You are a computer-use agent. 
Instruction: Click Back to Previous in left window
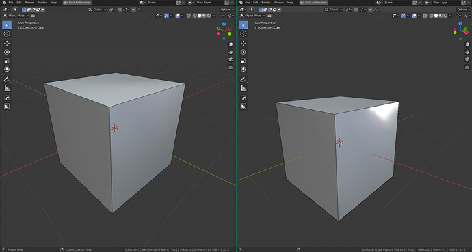(77, 3)
